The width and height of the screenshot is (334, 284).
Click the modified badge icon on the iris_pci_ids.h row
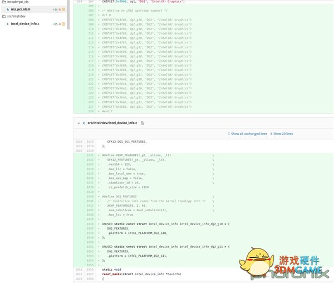pos(63,9)
